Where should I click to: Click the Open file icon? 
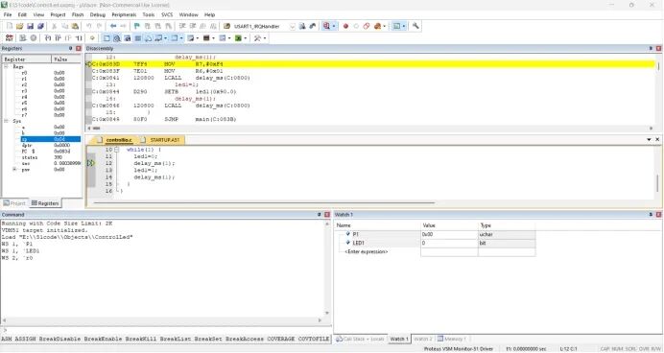click(x=20, y=26)
